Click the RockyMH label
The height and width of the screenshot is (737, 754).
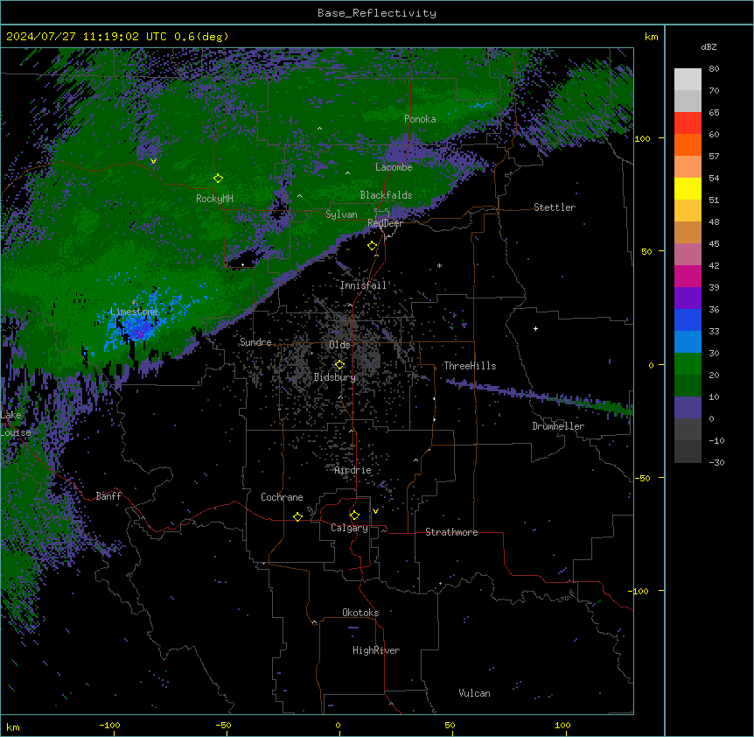(214, 199)
